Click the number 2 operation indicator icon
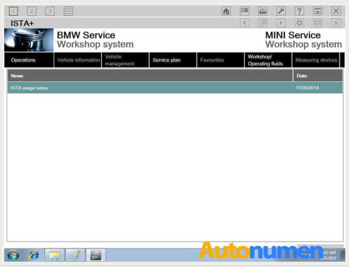This screenshot has height=267, width=349. [x=31, y=11]
